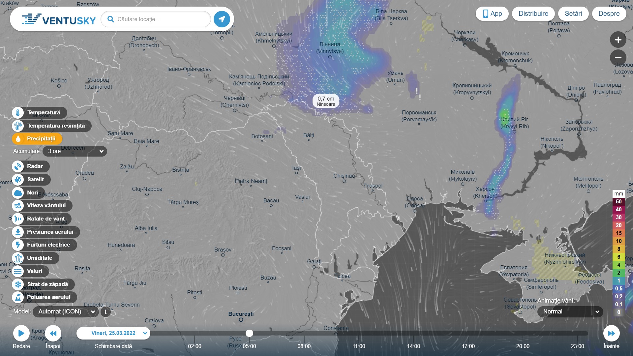
Task: Enable the Temperatură layer
Action: coord(40,113)
